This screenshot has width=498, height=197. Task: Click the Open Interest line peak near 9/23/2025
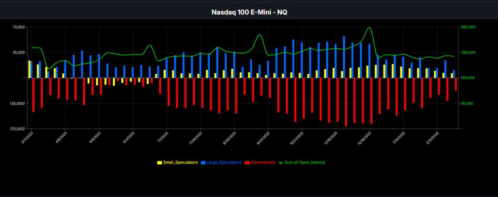260,35
